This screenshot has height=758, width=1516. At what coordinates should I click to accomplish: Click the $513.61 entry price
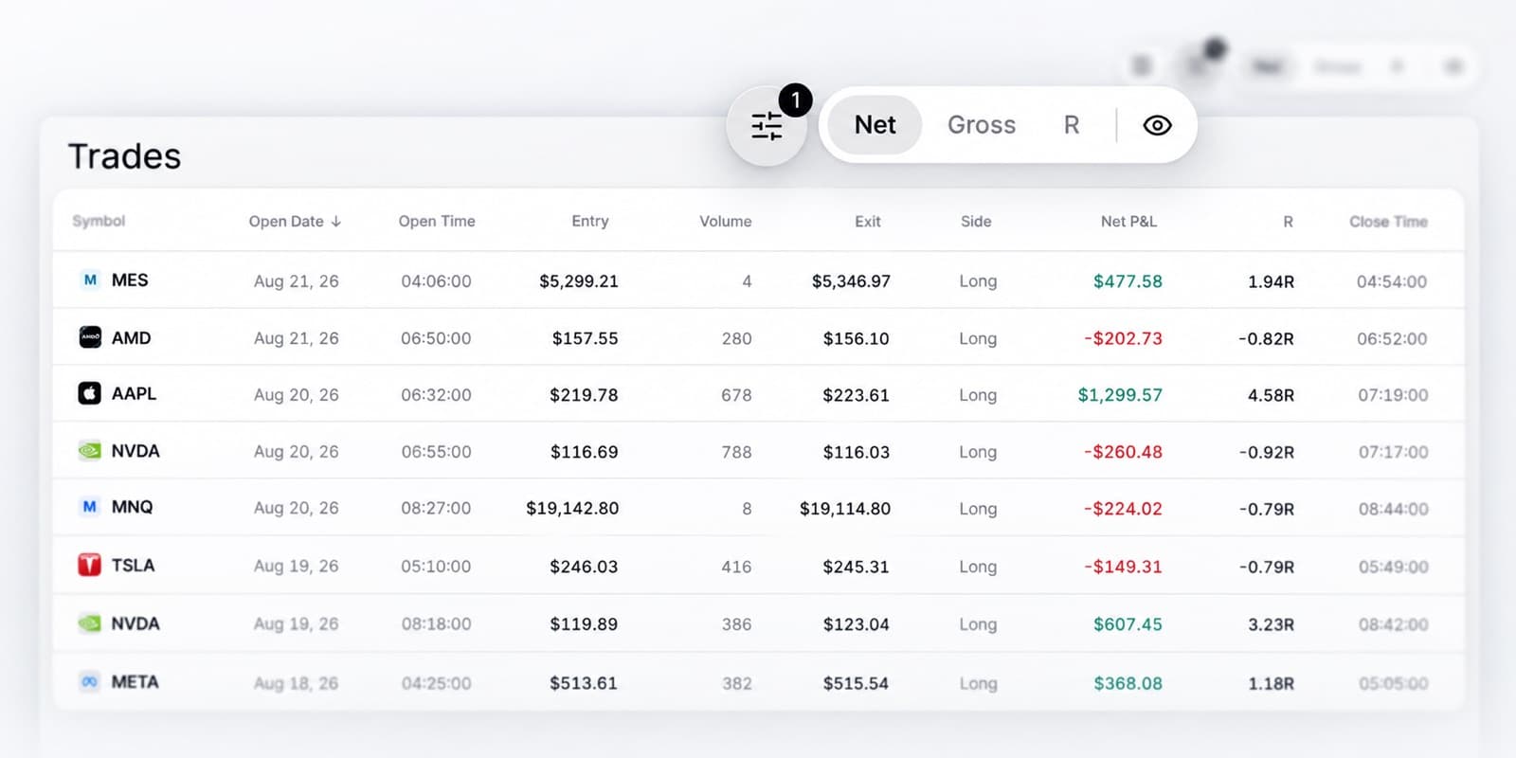(584, 683)
